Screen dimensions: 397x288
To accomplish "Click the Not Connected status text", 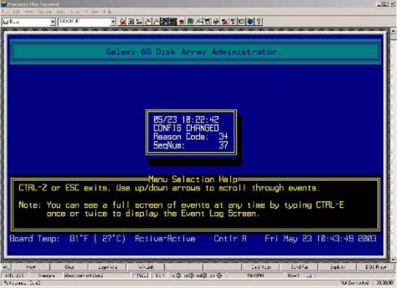I will (354, 283).
